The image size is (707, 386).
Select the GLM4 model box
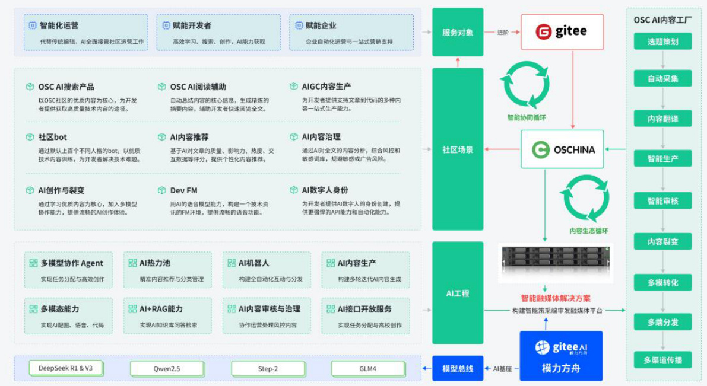click(x=368, y=368)
